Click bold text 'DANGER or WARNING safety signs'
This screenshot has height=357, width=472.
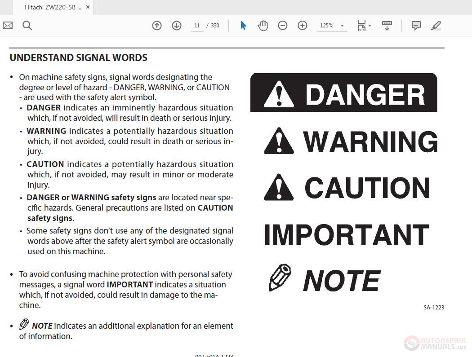click(x=91, y=198)
